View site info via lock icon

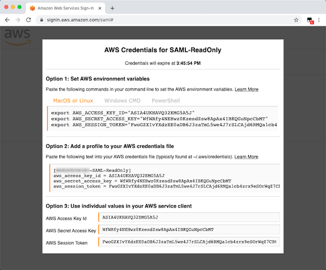tap(42, 20)
